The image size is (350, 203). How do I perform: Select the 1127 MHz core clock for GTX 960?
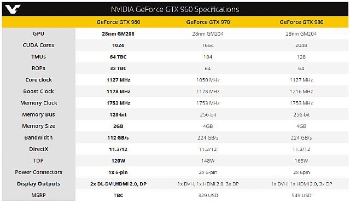pos(118,80)
